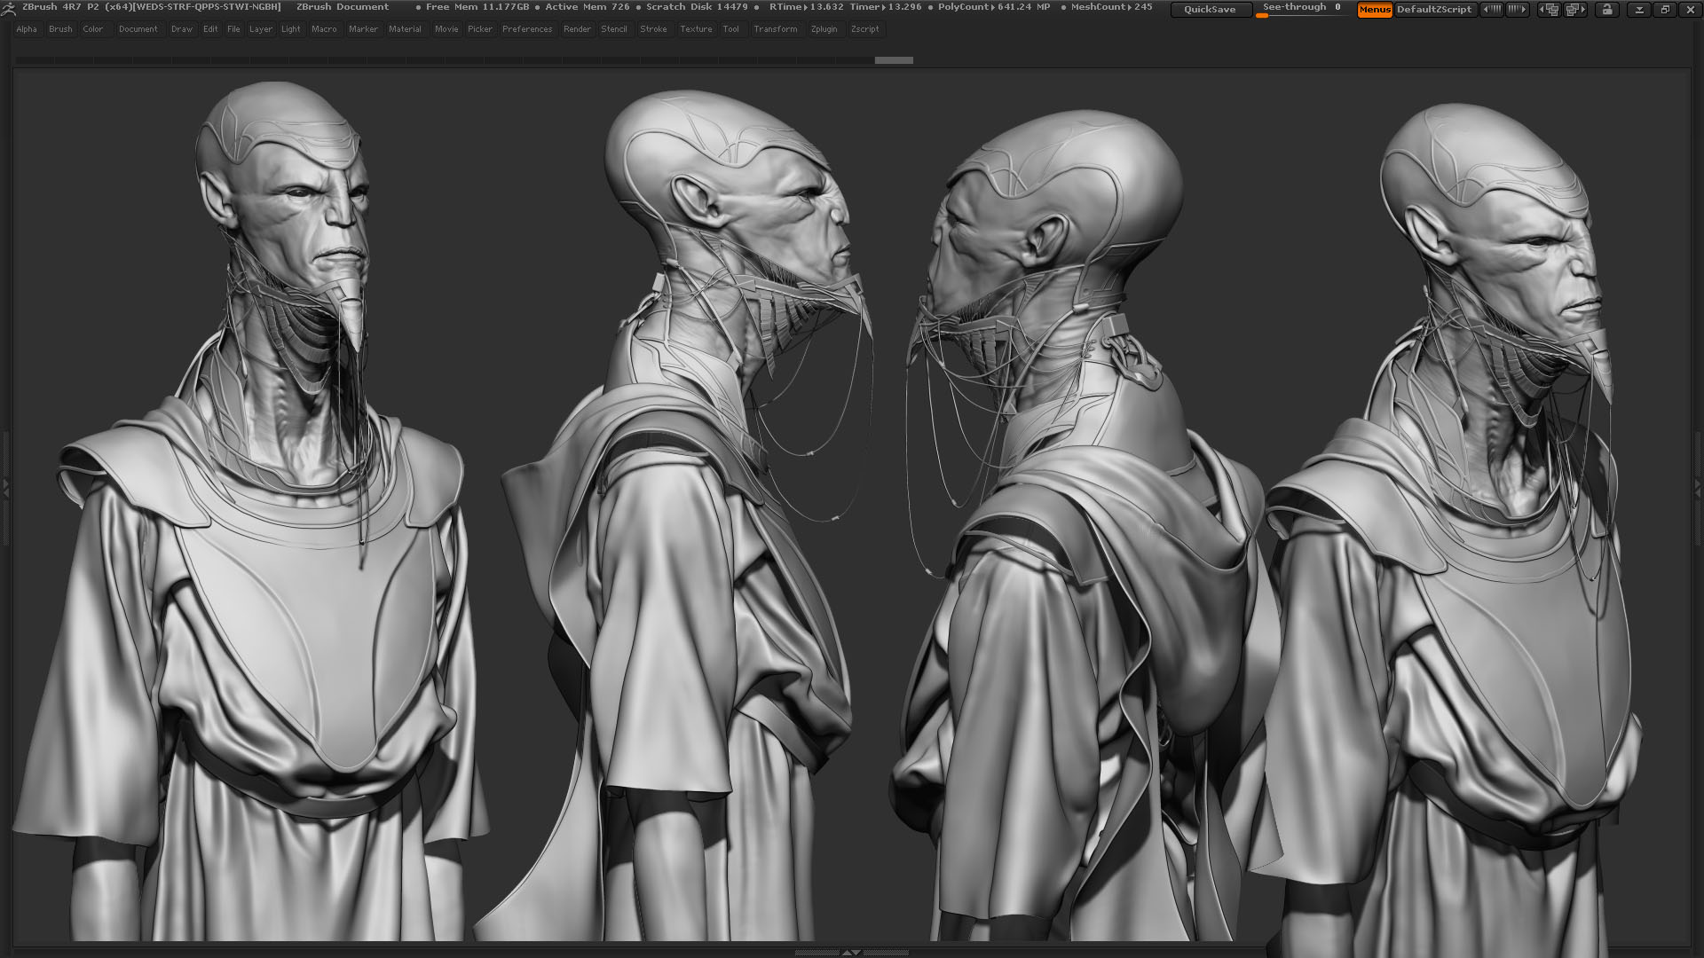Click the 'Scratch Disk 14479' status text
The height and width of the screenshot is (958, 1704).
697,7
